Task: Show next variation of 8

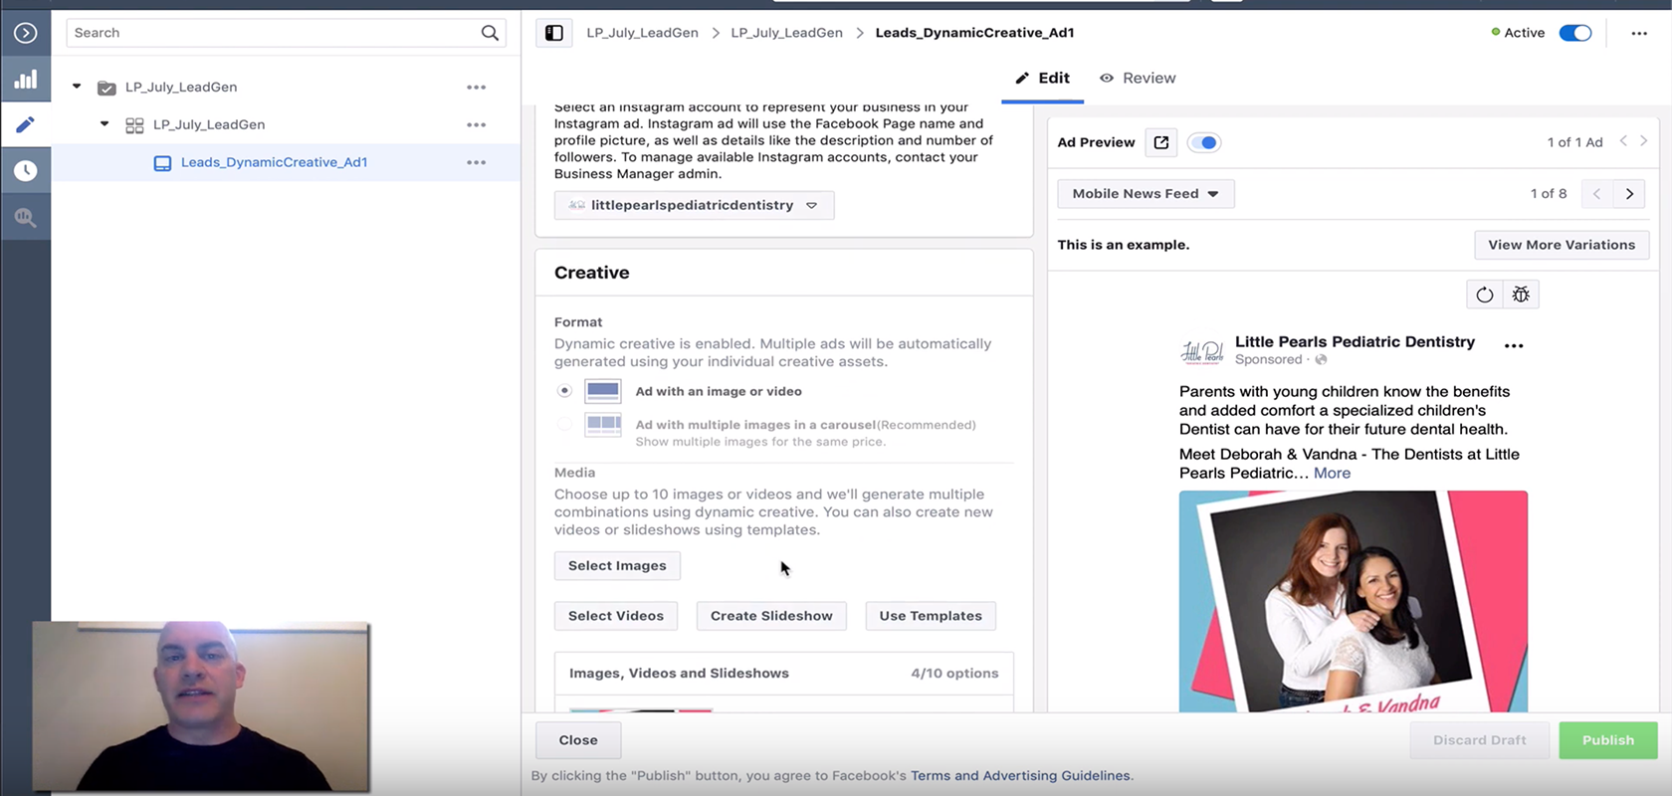Action: 1629,194
